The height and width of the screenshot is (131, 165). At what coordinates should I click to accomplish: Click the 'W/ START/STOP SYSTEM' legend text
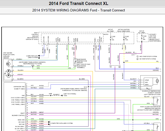[x=148, y=59]
